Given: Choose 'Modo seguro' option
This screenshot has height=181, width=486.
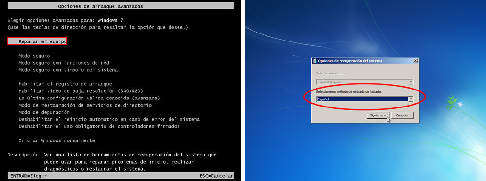Looking at the screenshot, I should point(34,56).
